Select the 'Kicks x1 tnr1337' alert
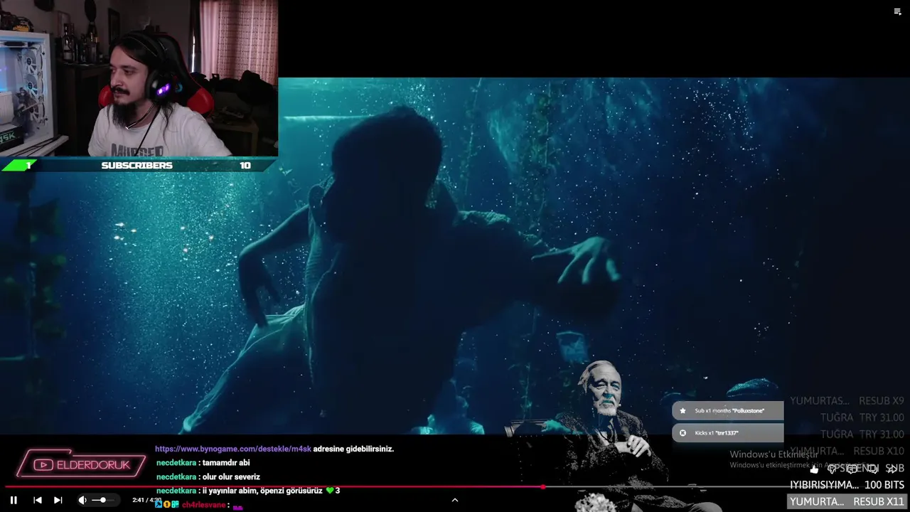 [728, 432]
